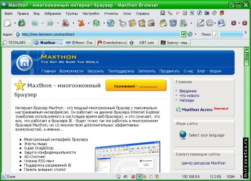Click the camera icon in utilities bar
This screenshot has height=181, width=251.
point(207,13)
